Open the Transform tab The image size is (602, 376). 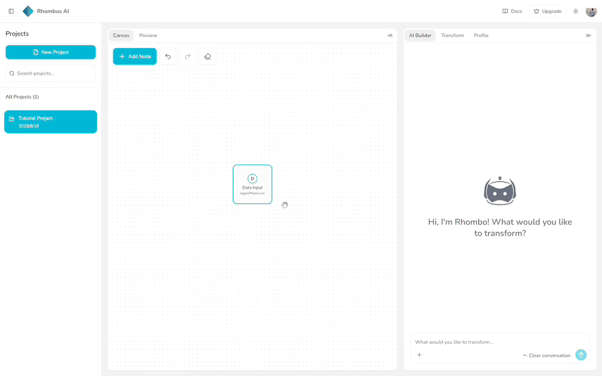tap(452, 35)
